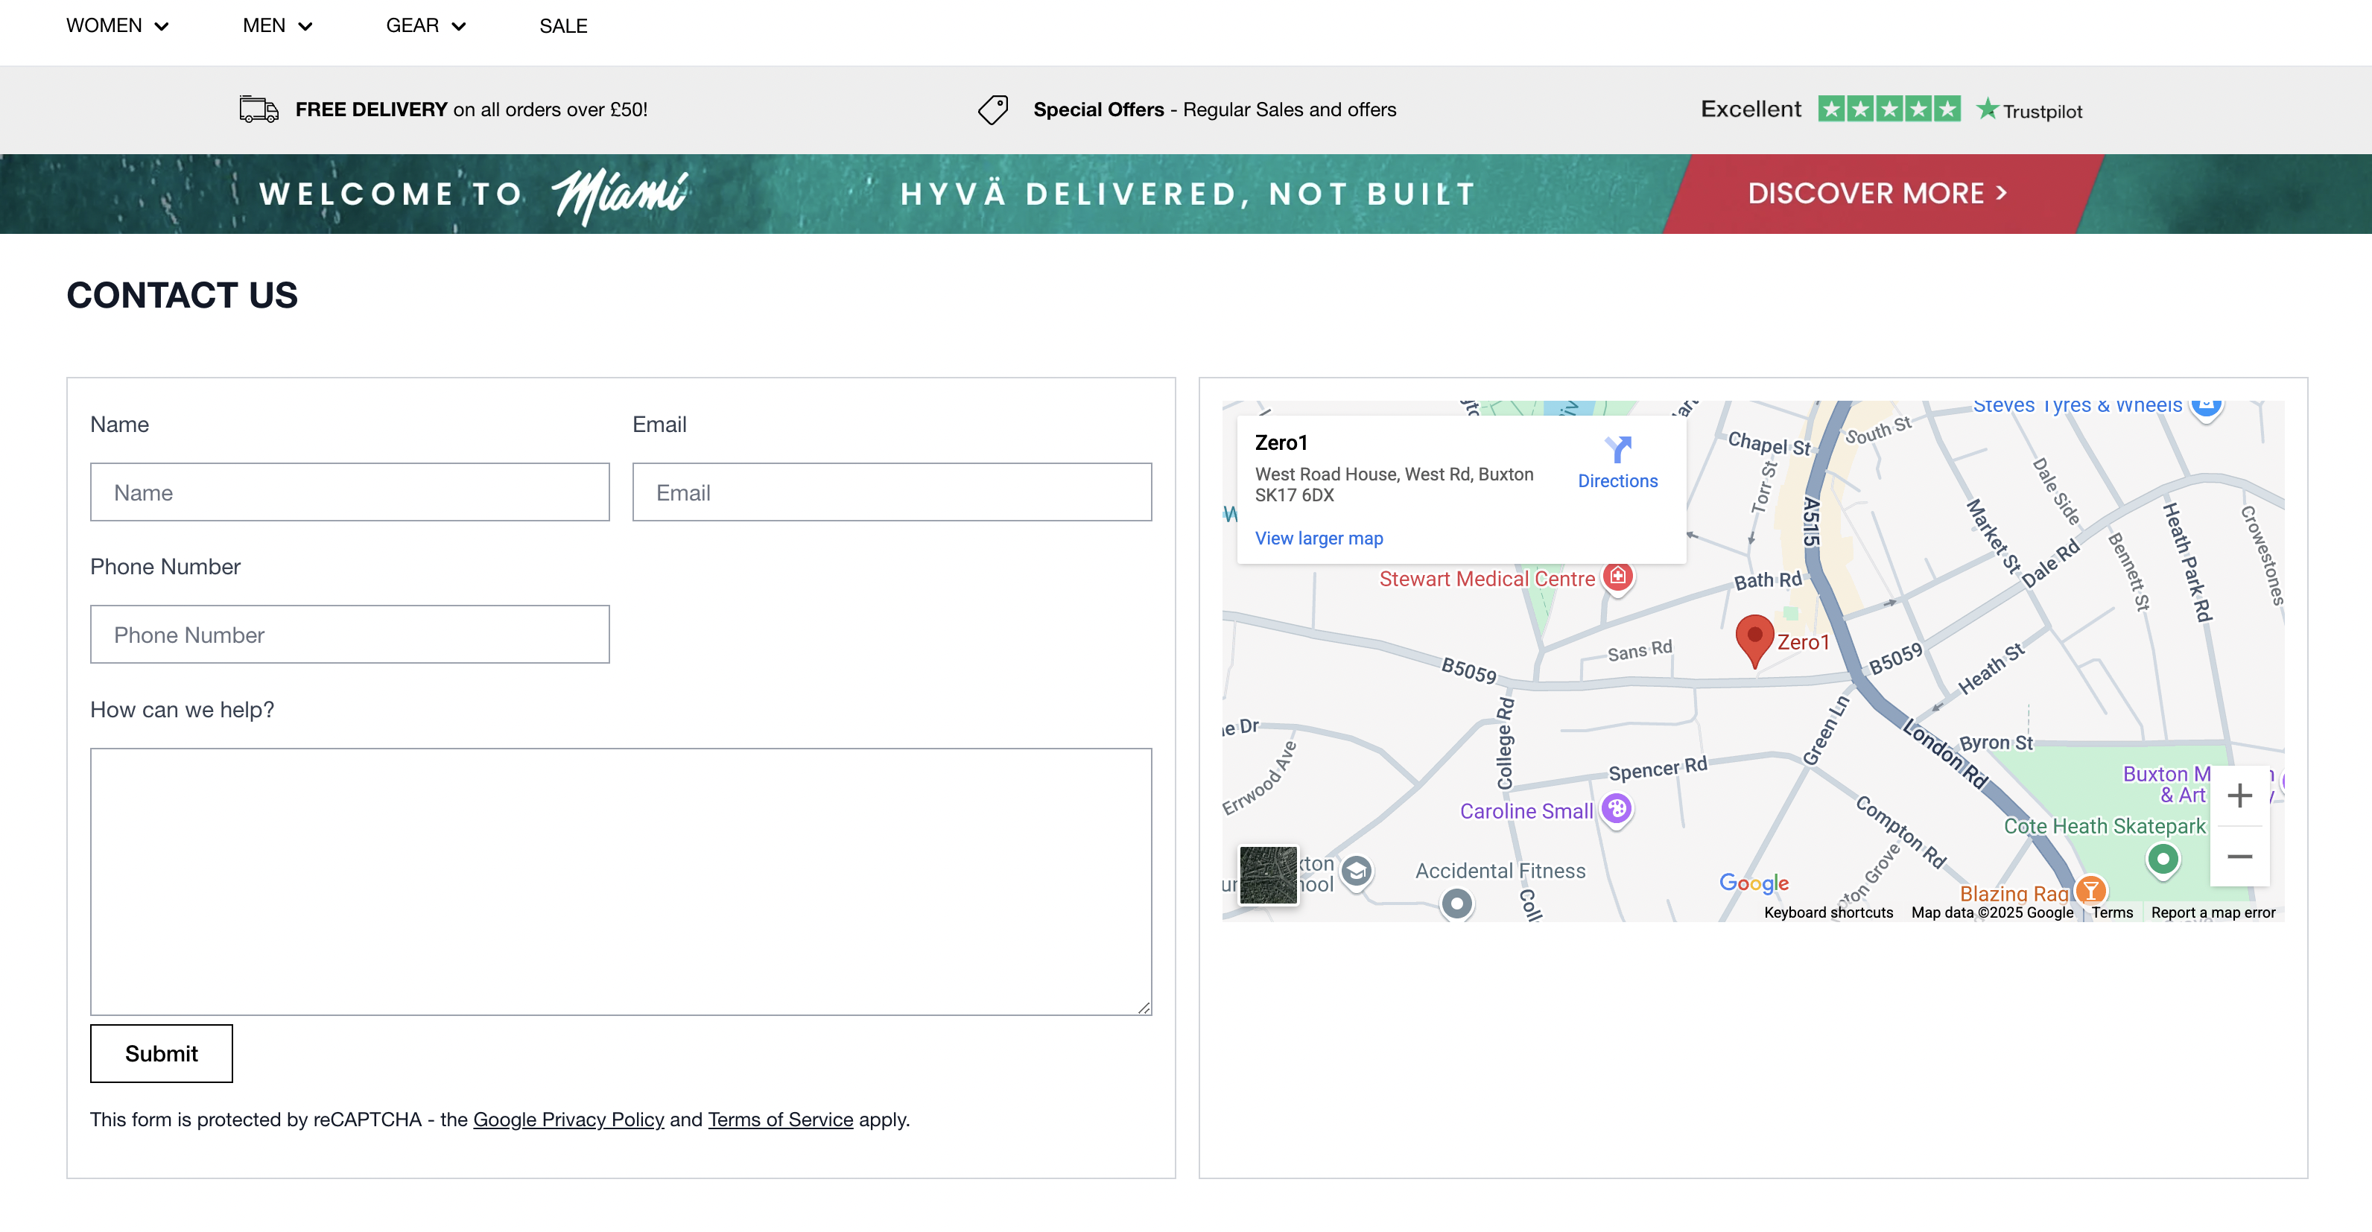Click the Stewart Medical Centre marker icon

(1618, 577)
